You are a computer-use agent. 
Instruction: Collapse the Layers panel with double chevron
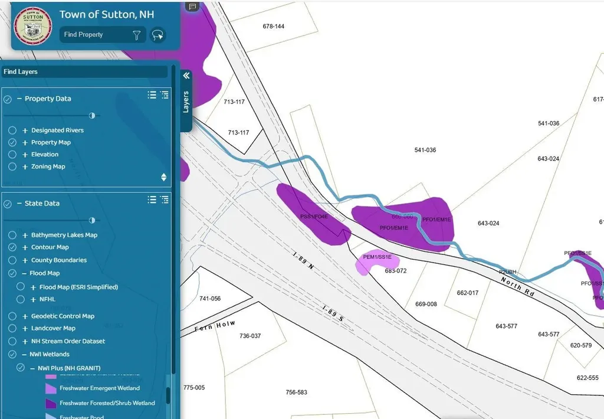pyautogui.click(x=186, y=76)
